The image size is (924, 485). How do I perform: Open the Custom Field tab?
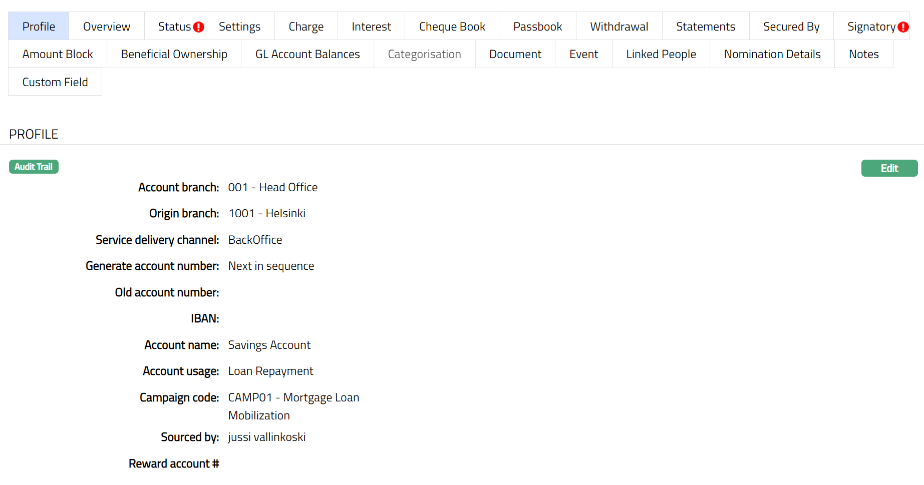tap(55, 82)
